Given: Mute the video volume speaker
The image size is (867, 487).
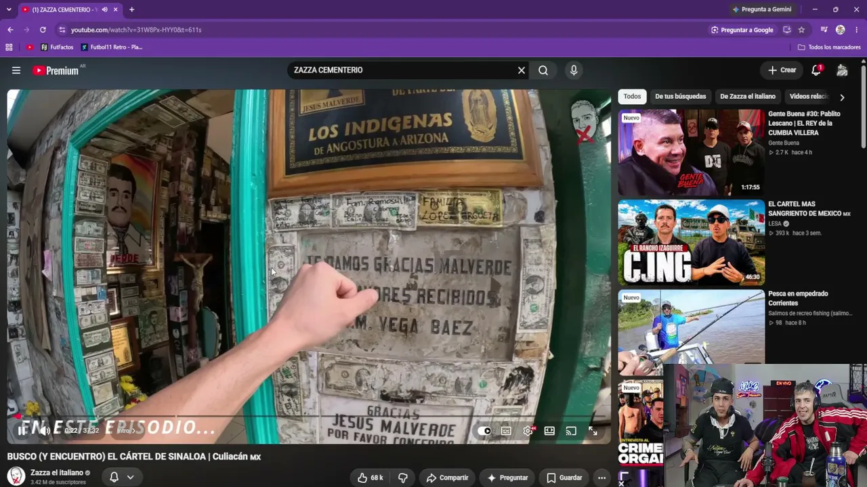Looking at the screenshot, I should [x=45, y=430].
